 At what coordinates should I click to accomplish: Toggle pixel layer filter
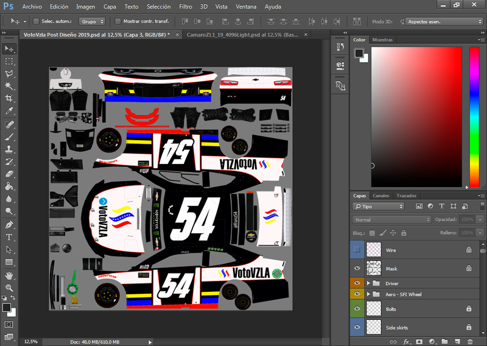[x=419, y=206]
